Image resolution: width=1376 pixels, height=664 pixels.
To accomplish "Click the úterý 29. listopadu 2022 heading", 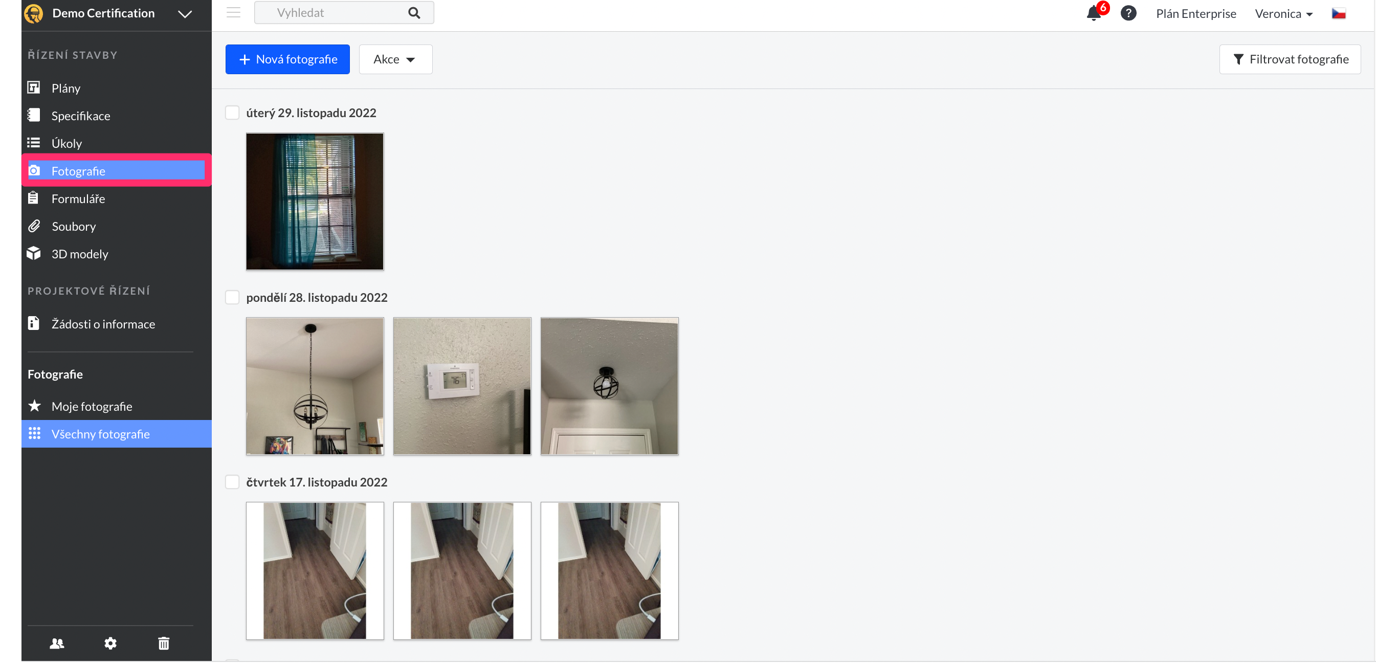I will click(312, 113).
